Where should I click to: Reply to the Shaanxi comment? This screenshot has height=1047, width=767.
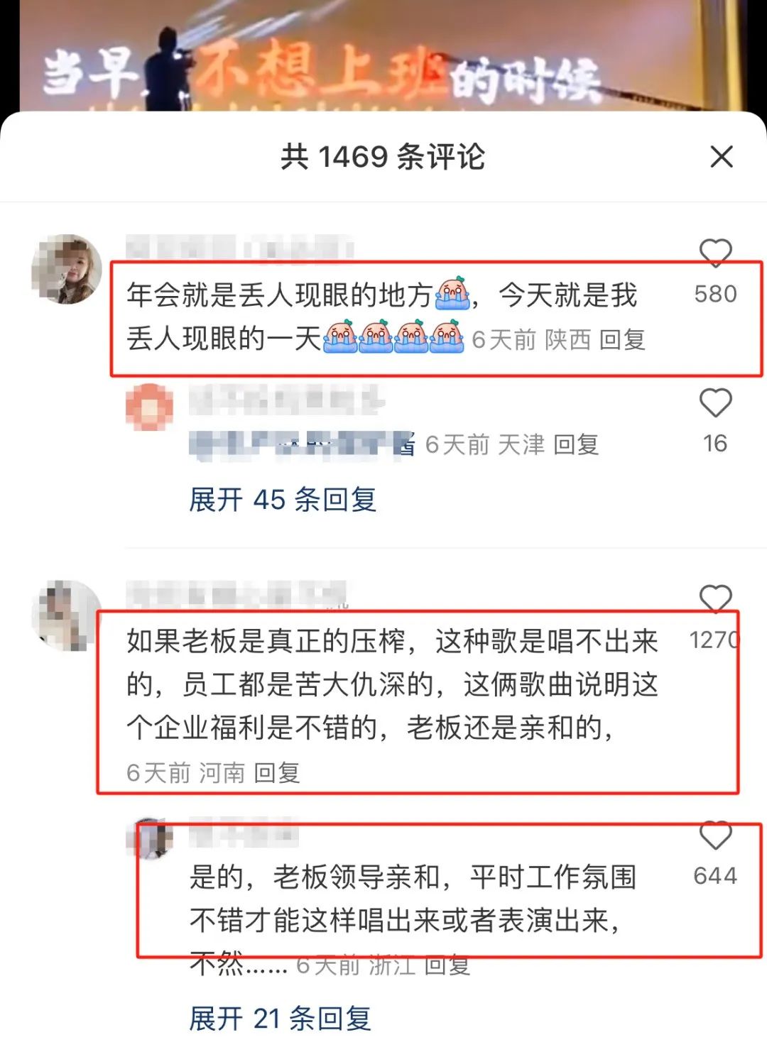coord(622,340)
